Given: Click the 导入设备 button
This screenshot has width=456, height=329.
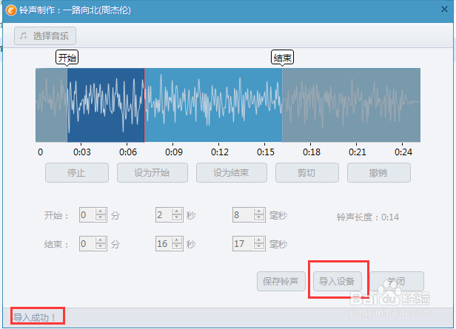Looking at the screenshot, I should pos(338,282).
